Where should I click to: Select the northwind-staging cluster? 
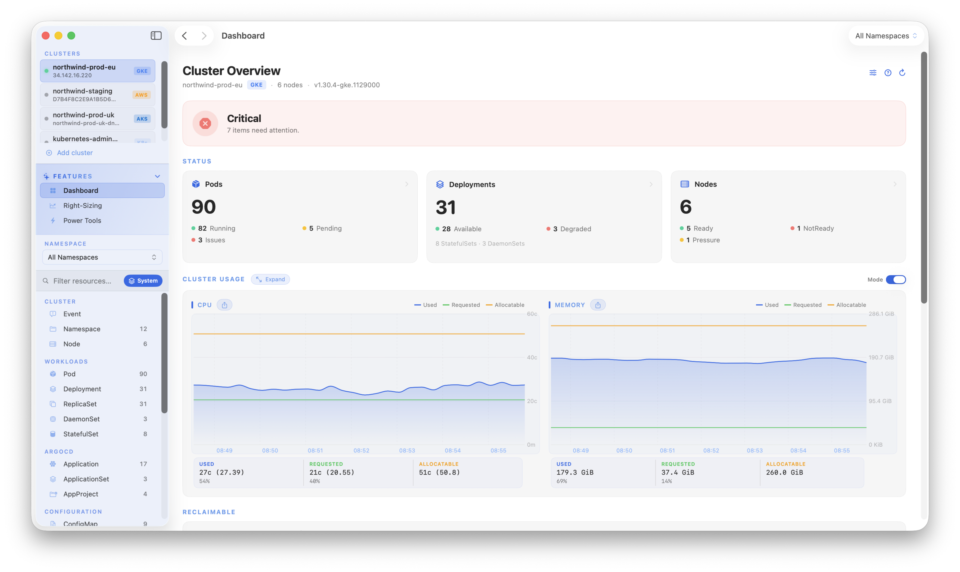[x=98, y=95]
